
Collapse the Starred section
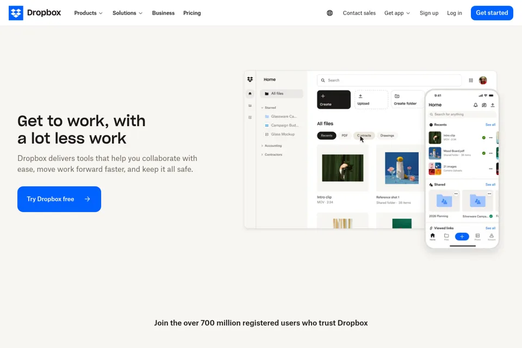[269, 108]
